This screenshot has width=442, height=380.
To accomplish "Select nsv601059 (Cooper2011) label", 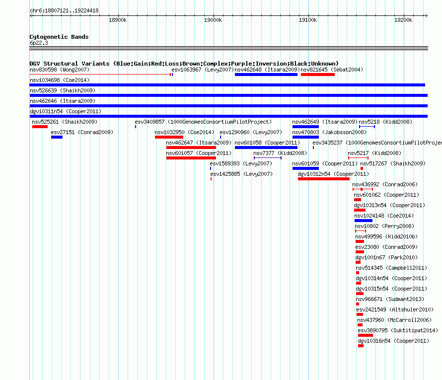I will point(325,163).
